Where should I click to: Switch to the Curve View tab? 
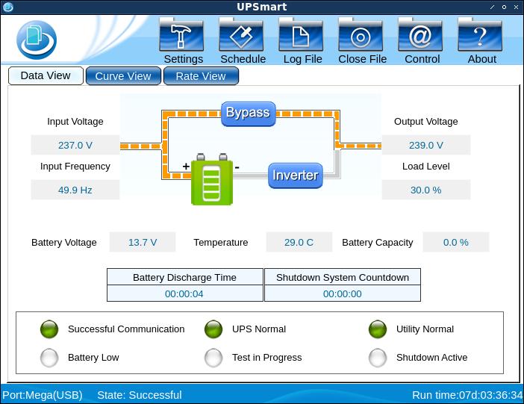pyautogui.click(x=123, y=76)
